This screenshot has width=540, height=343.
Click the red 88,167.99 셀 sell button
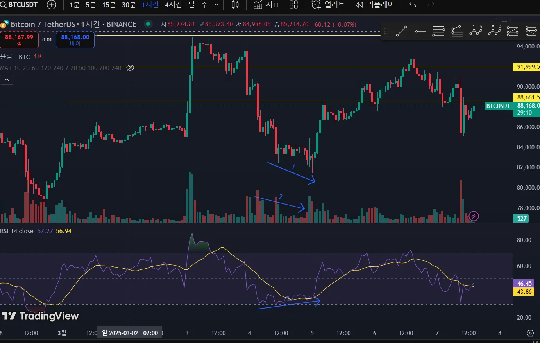[19, 40]
